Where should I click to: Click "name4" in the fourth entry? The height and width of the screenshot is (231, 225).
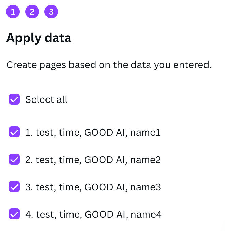coord(148,214)
